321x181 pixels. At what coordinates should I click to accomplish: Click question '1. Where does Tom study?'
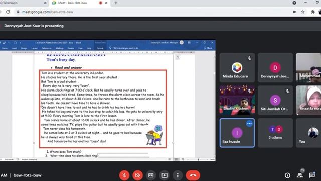(64, 152)
